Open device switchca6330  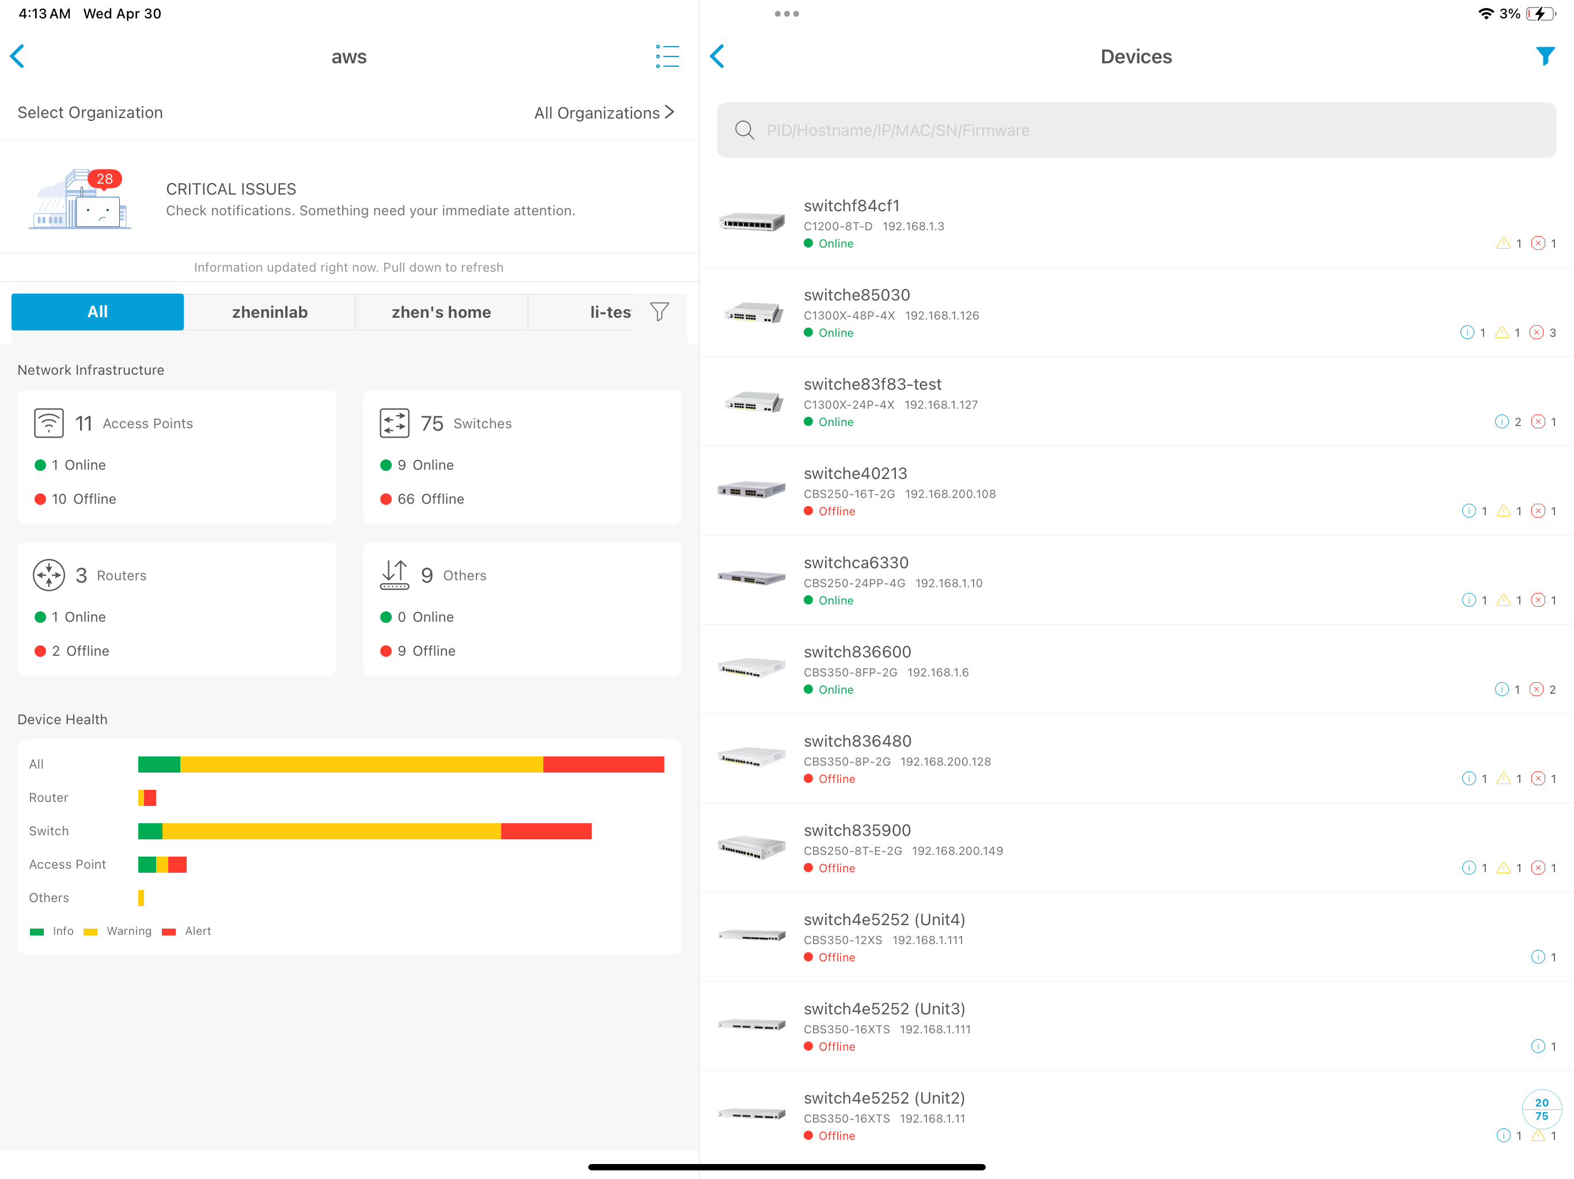tap(1136, 580)
